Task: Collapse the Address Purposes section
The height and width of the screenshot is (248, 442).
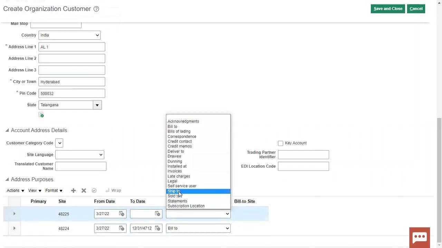Action: click(x=7, y=179)
